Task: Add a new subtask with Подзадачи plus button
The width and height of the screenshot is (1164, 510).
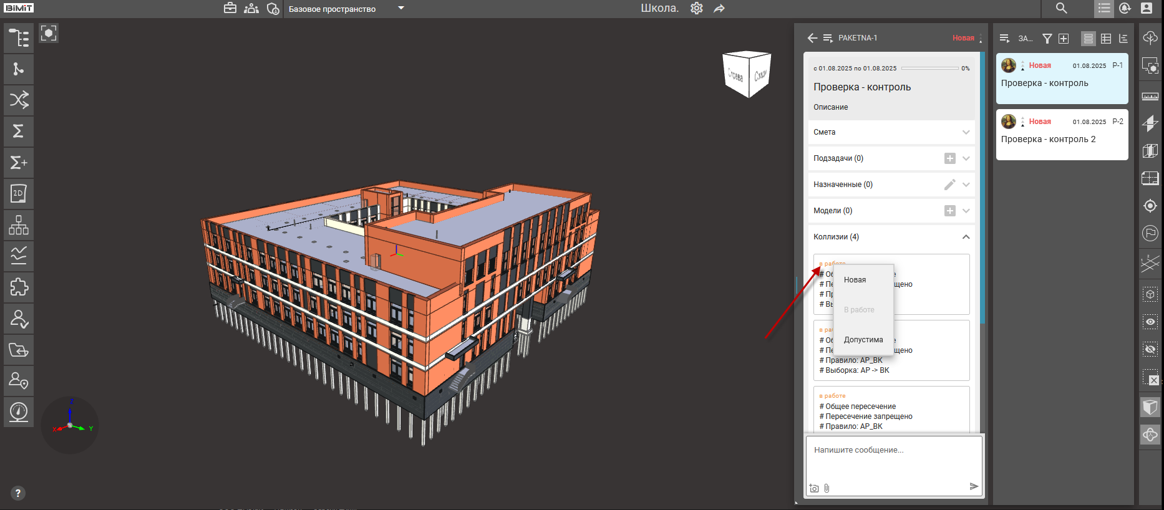Action: (949, 158)
